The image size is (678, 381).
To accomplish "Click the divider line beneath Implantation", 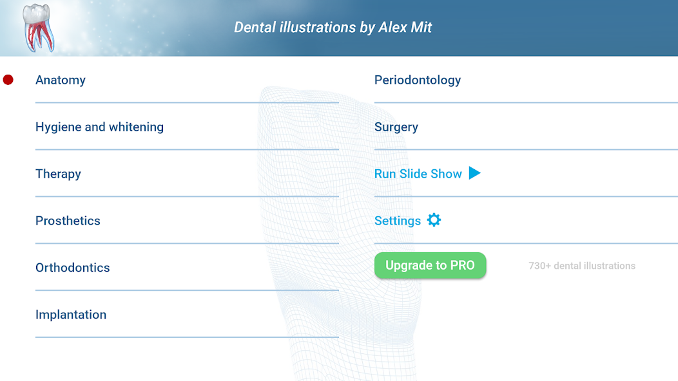I will click(187, 337).
